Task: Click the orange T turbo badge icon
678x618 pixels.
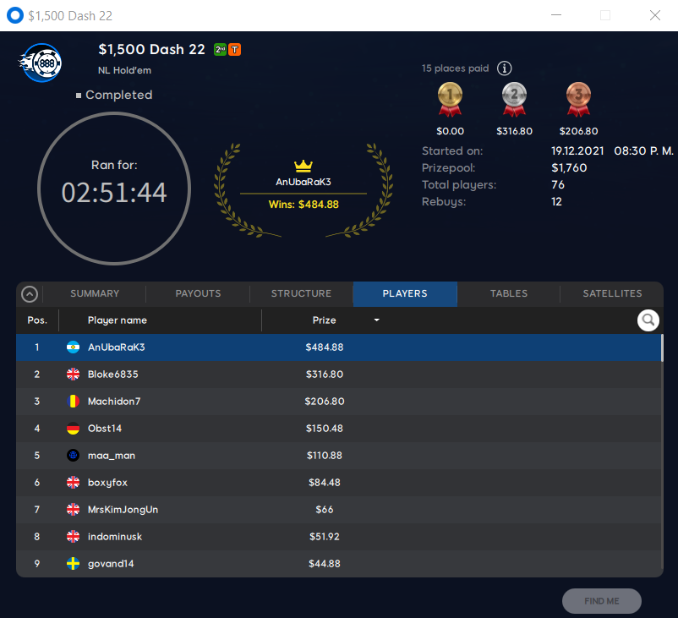Action: click(x=234, y=50)
